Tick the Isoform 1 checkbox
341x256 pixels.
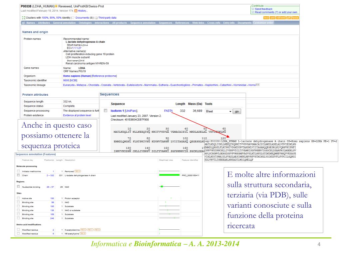tap(106, 111)
